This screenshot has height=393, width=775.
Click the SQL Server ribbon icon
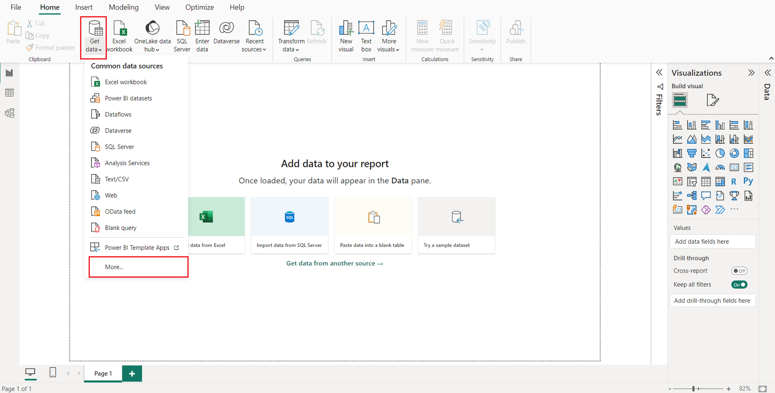click(182, 37)
